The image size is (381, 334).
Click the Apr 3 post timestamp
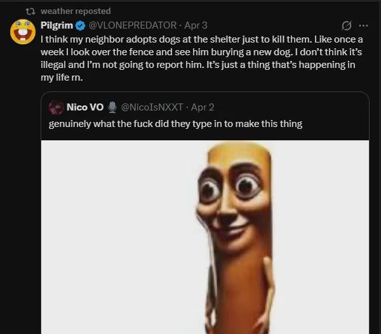pos(195,25)
